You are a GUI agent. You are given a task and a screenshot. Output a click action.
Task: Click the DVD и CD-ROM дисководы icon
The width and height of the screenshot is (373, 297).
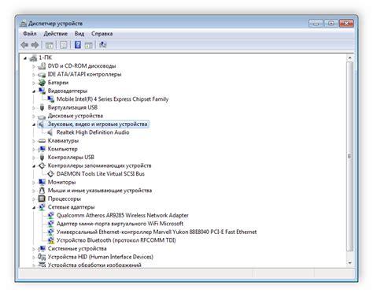point(42,66)
